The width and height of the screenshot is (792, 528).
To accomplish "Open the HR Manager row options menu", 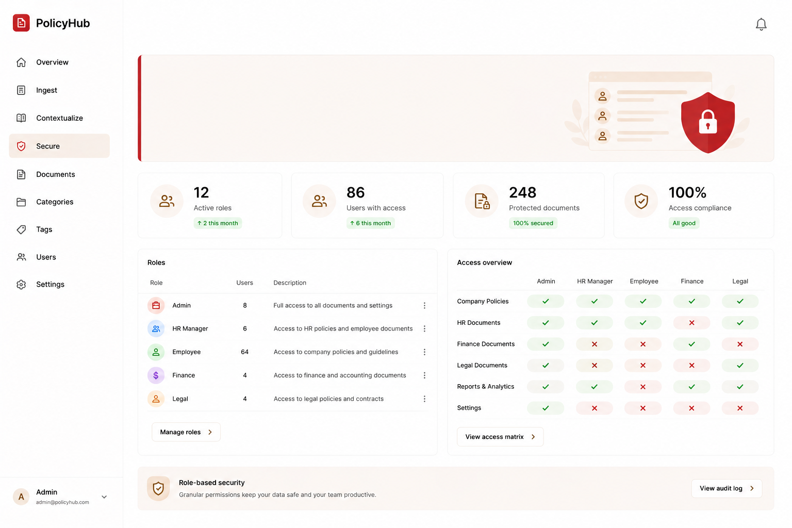I will (x=424, y=328).
